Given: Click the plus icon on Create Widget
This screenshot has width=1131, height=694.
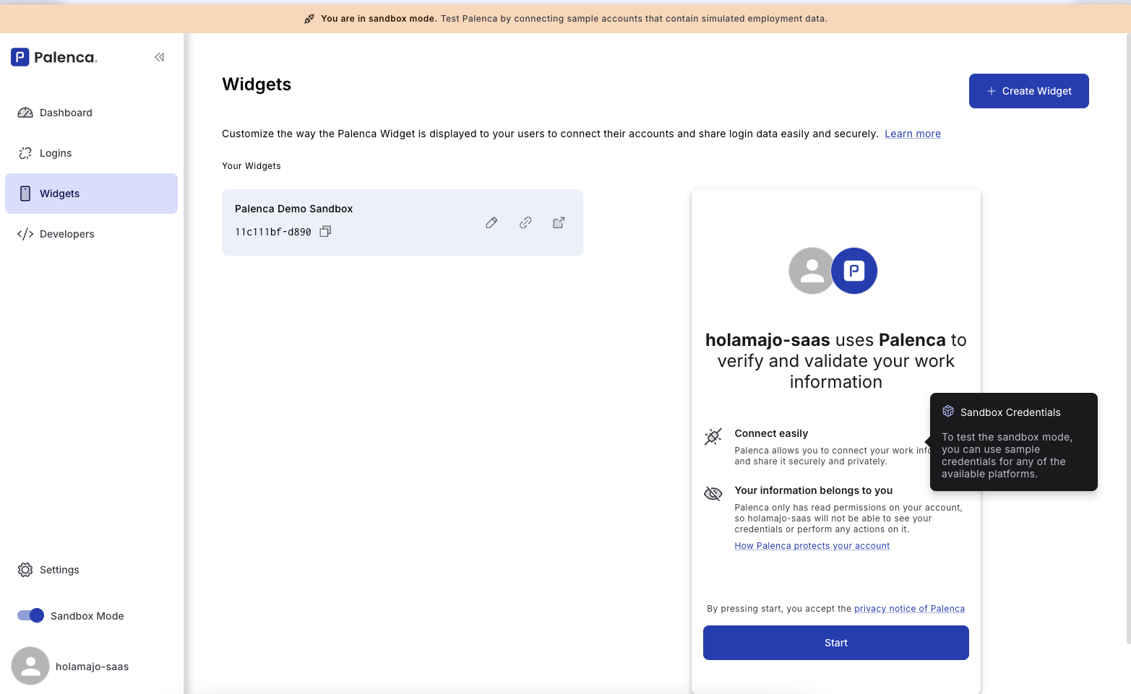Looking at the screenshot, I should click(992, 91).
